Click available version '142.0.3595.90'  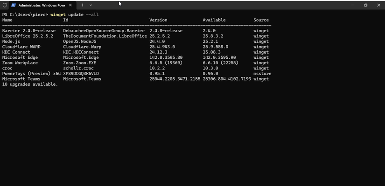pyautogui.click(x=219, y=58)
